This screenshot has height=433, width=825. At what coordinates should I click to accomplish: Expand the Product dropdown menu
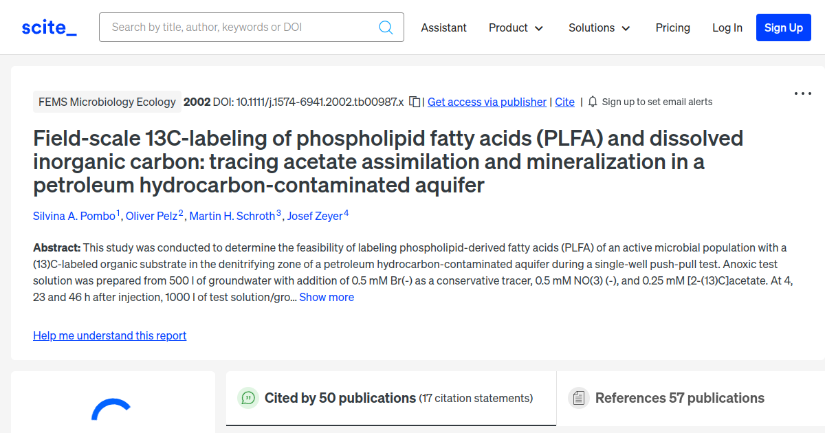(x=516, y=27)
